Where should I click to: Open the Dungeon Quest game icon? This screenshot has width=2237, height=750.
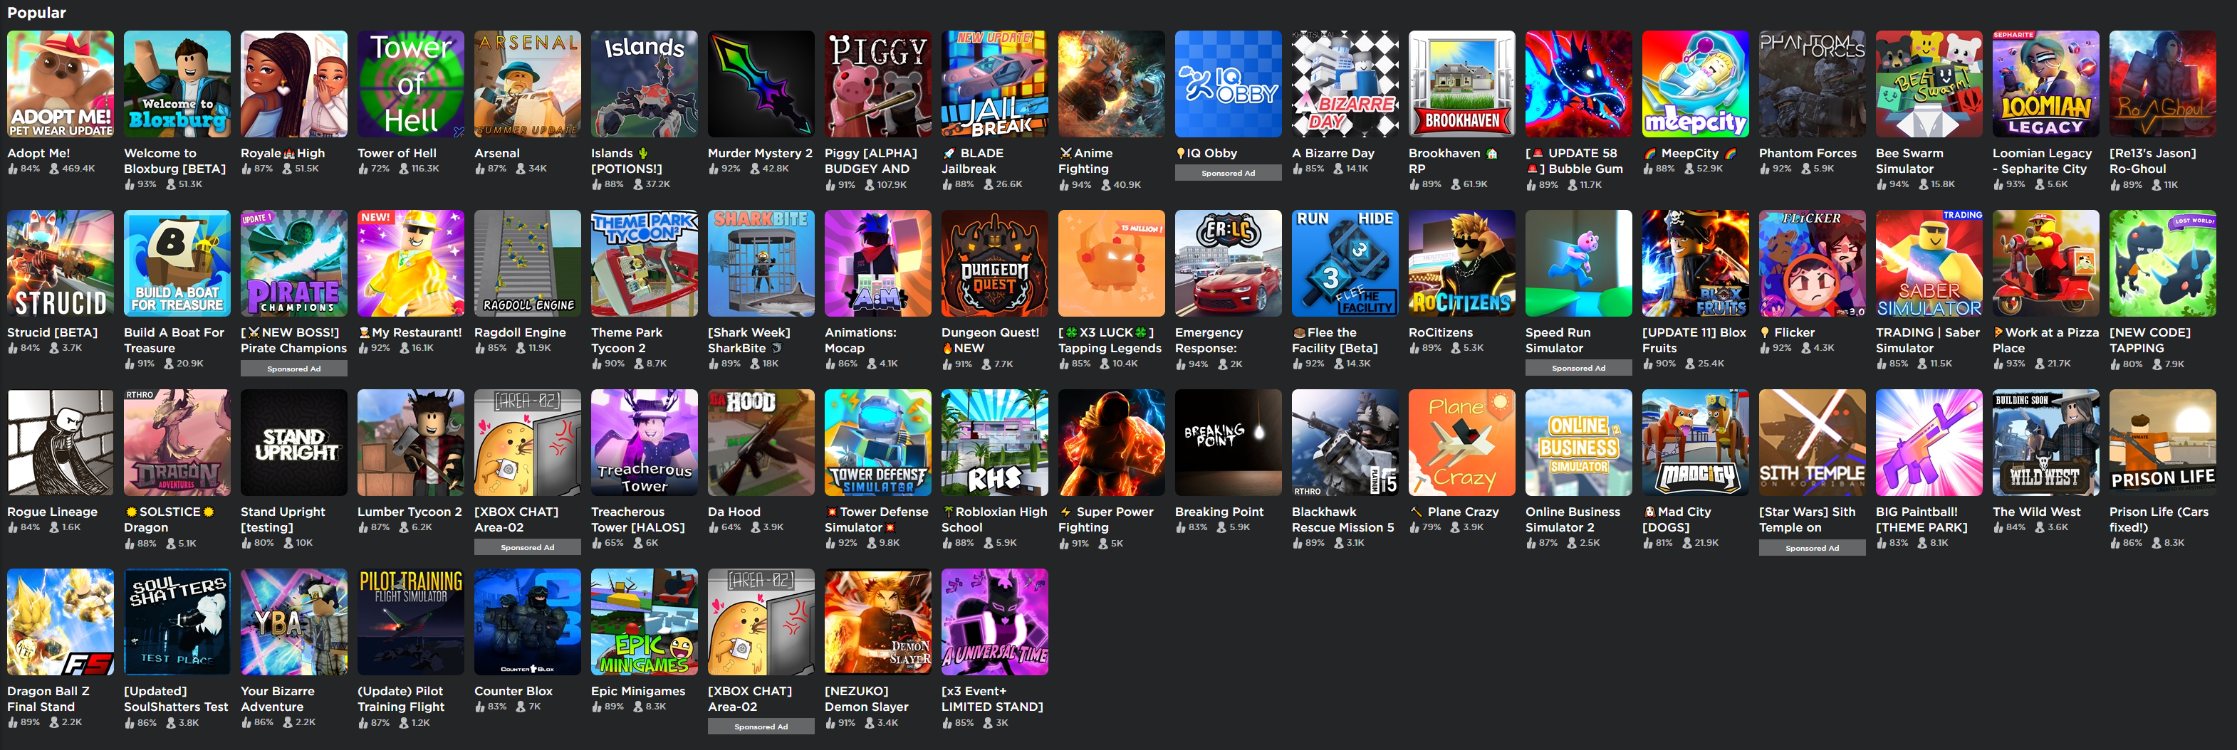click(994, 264)
